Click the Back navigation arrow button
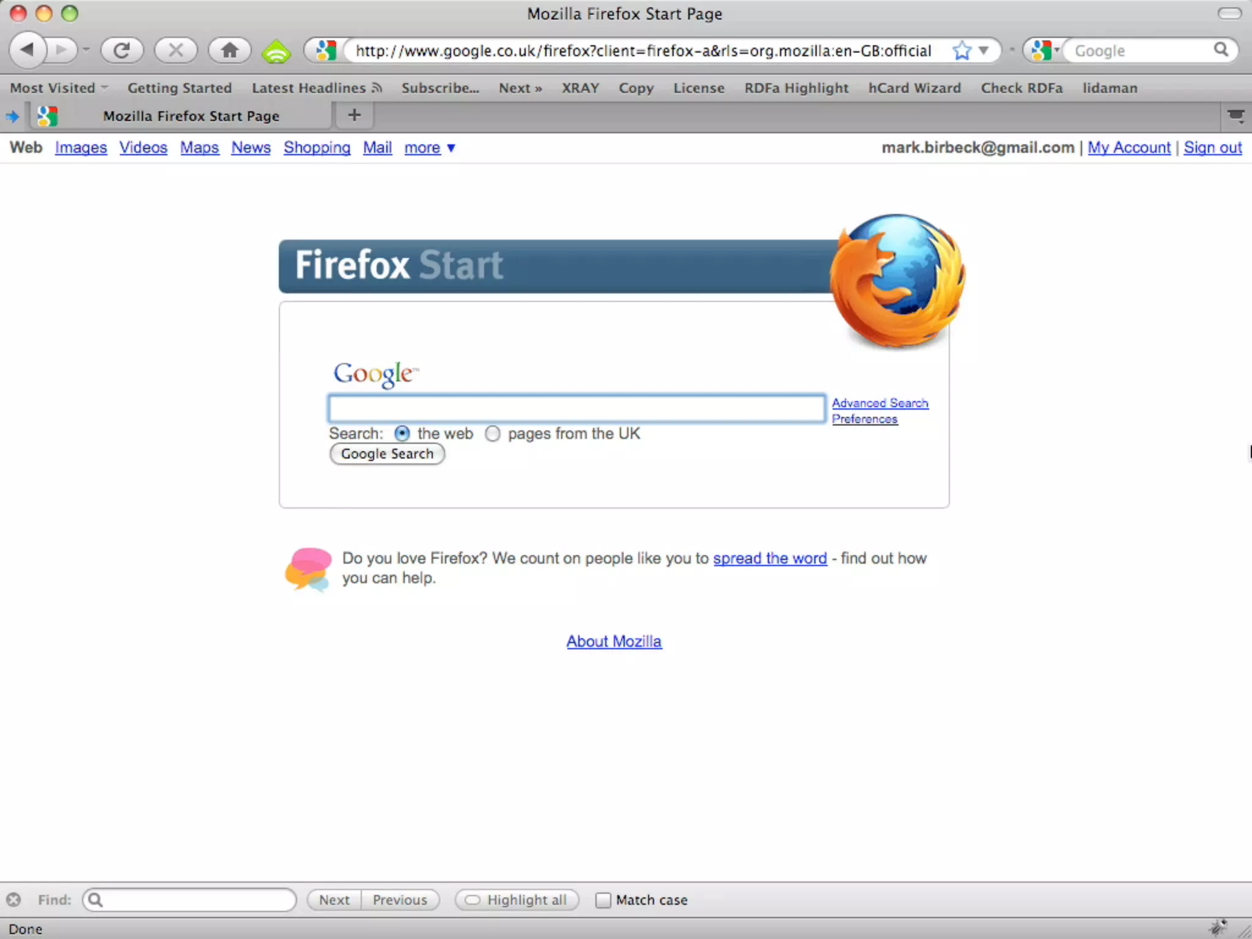Image resolution: width=1252 pixels, height=939 pixels. pyautogui.click(x=27, y=50)
